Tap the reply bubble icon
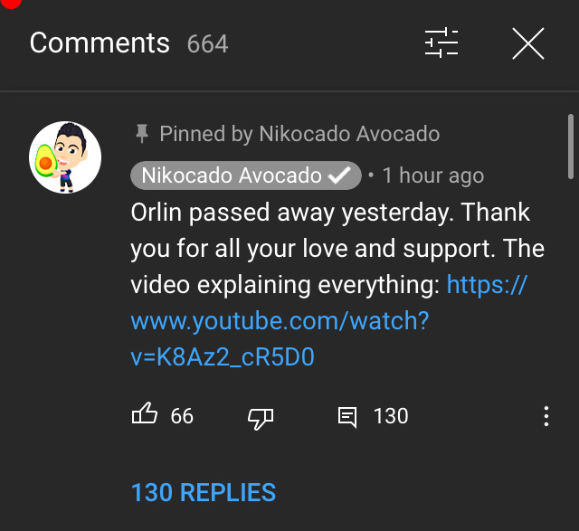The height and width of the screenshot is (531, 579). coord(347,417)
